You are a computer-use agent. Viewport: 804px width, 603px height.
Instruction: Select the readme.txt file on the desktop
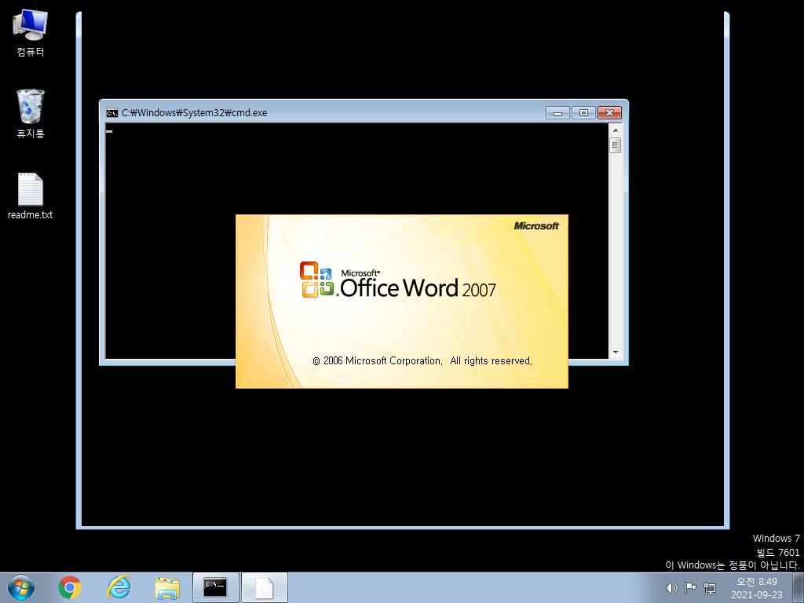pyautogui.click(x=31, y=196)
